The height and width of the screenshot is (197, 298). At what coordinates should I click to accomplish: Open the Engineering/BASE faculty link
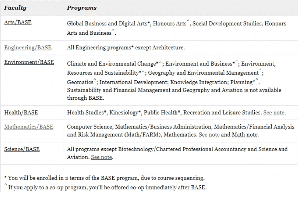[28, 47]
